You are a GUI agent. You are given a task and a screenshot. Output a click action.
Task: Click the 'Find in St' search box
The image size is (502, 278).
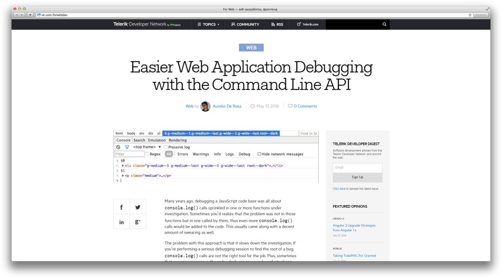pos(309,134)
